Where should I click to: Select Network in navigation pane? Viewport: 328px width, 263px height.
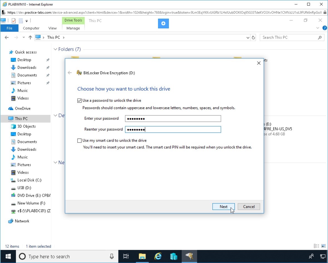(22, 221)
